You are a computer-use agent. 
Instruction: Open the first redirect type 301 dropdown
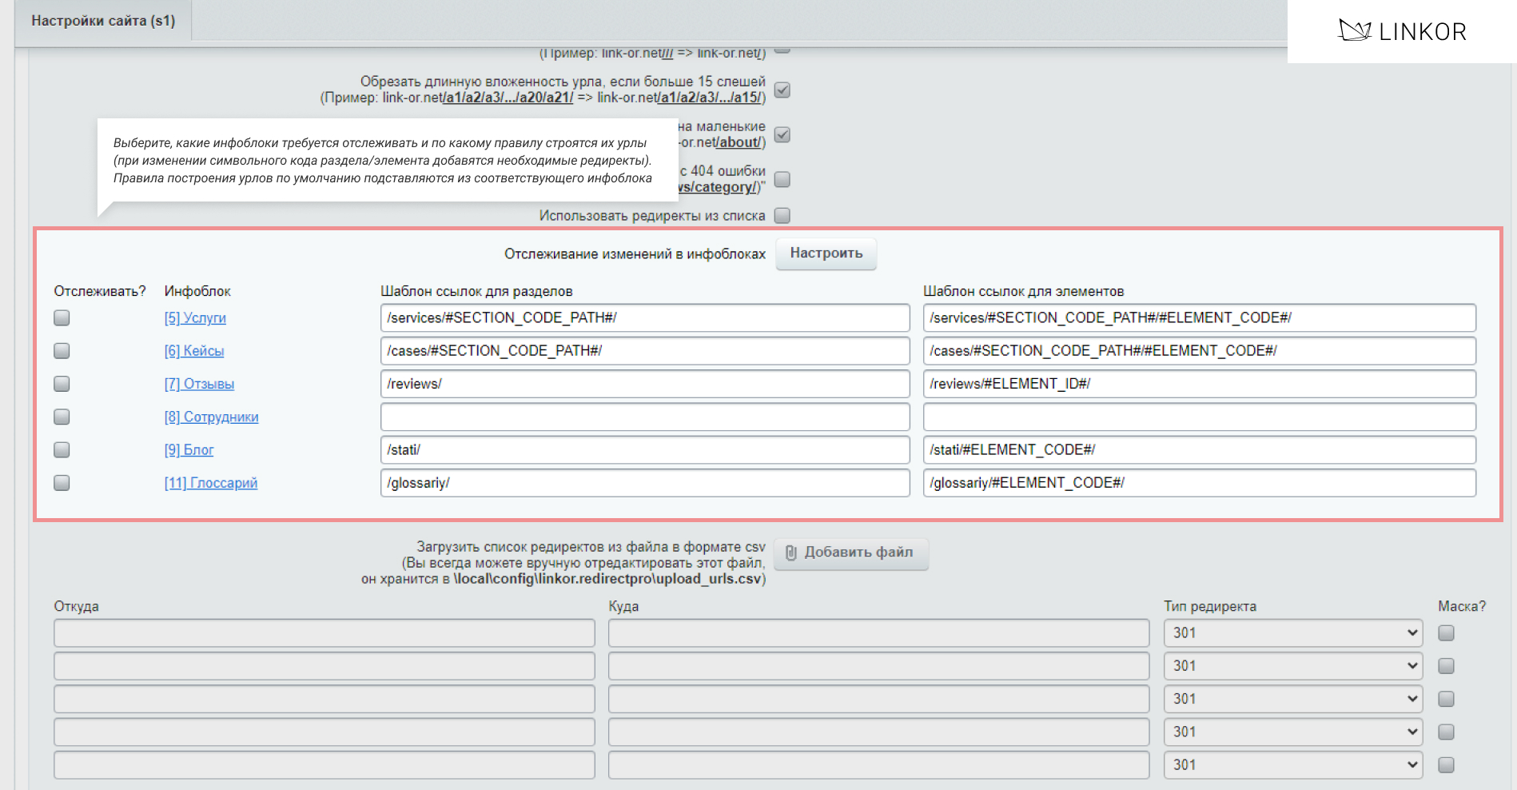click(x=1292, y=633)
